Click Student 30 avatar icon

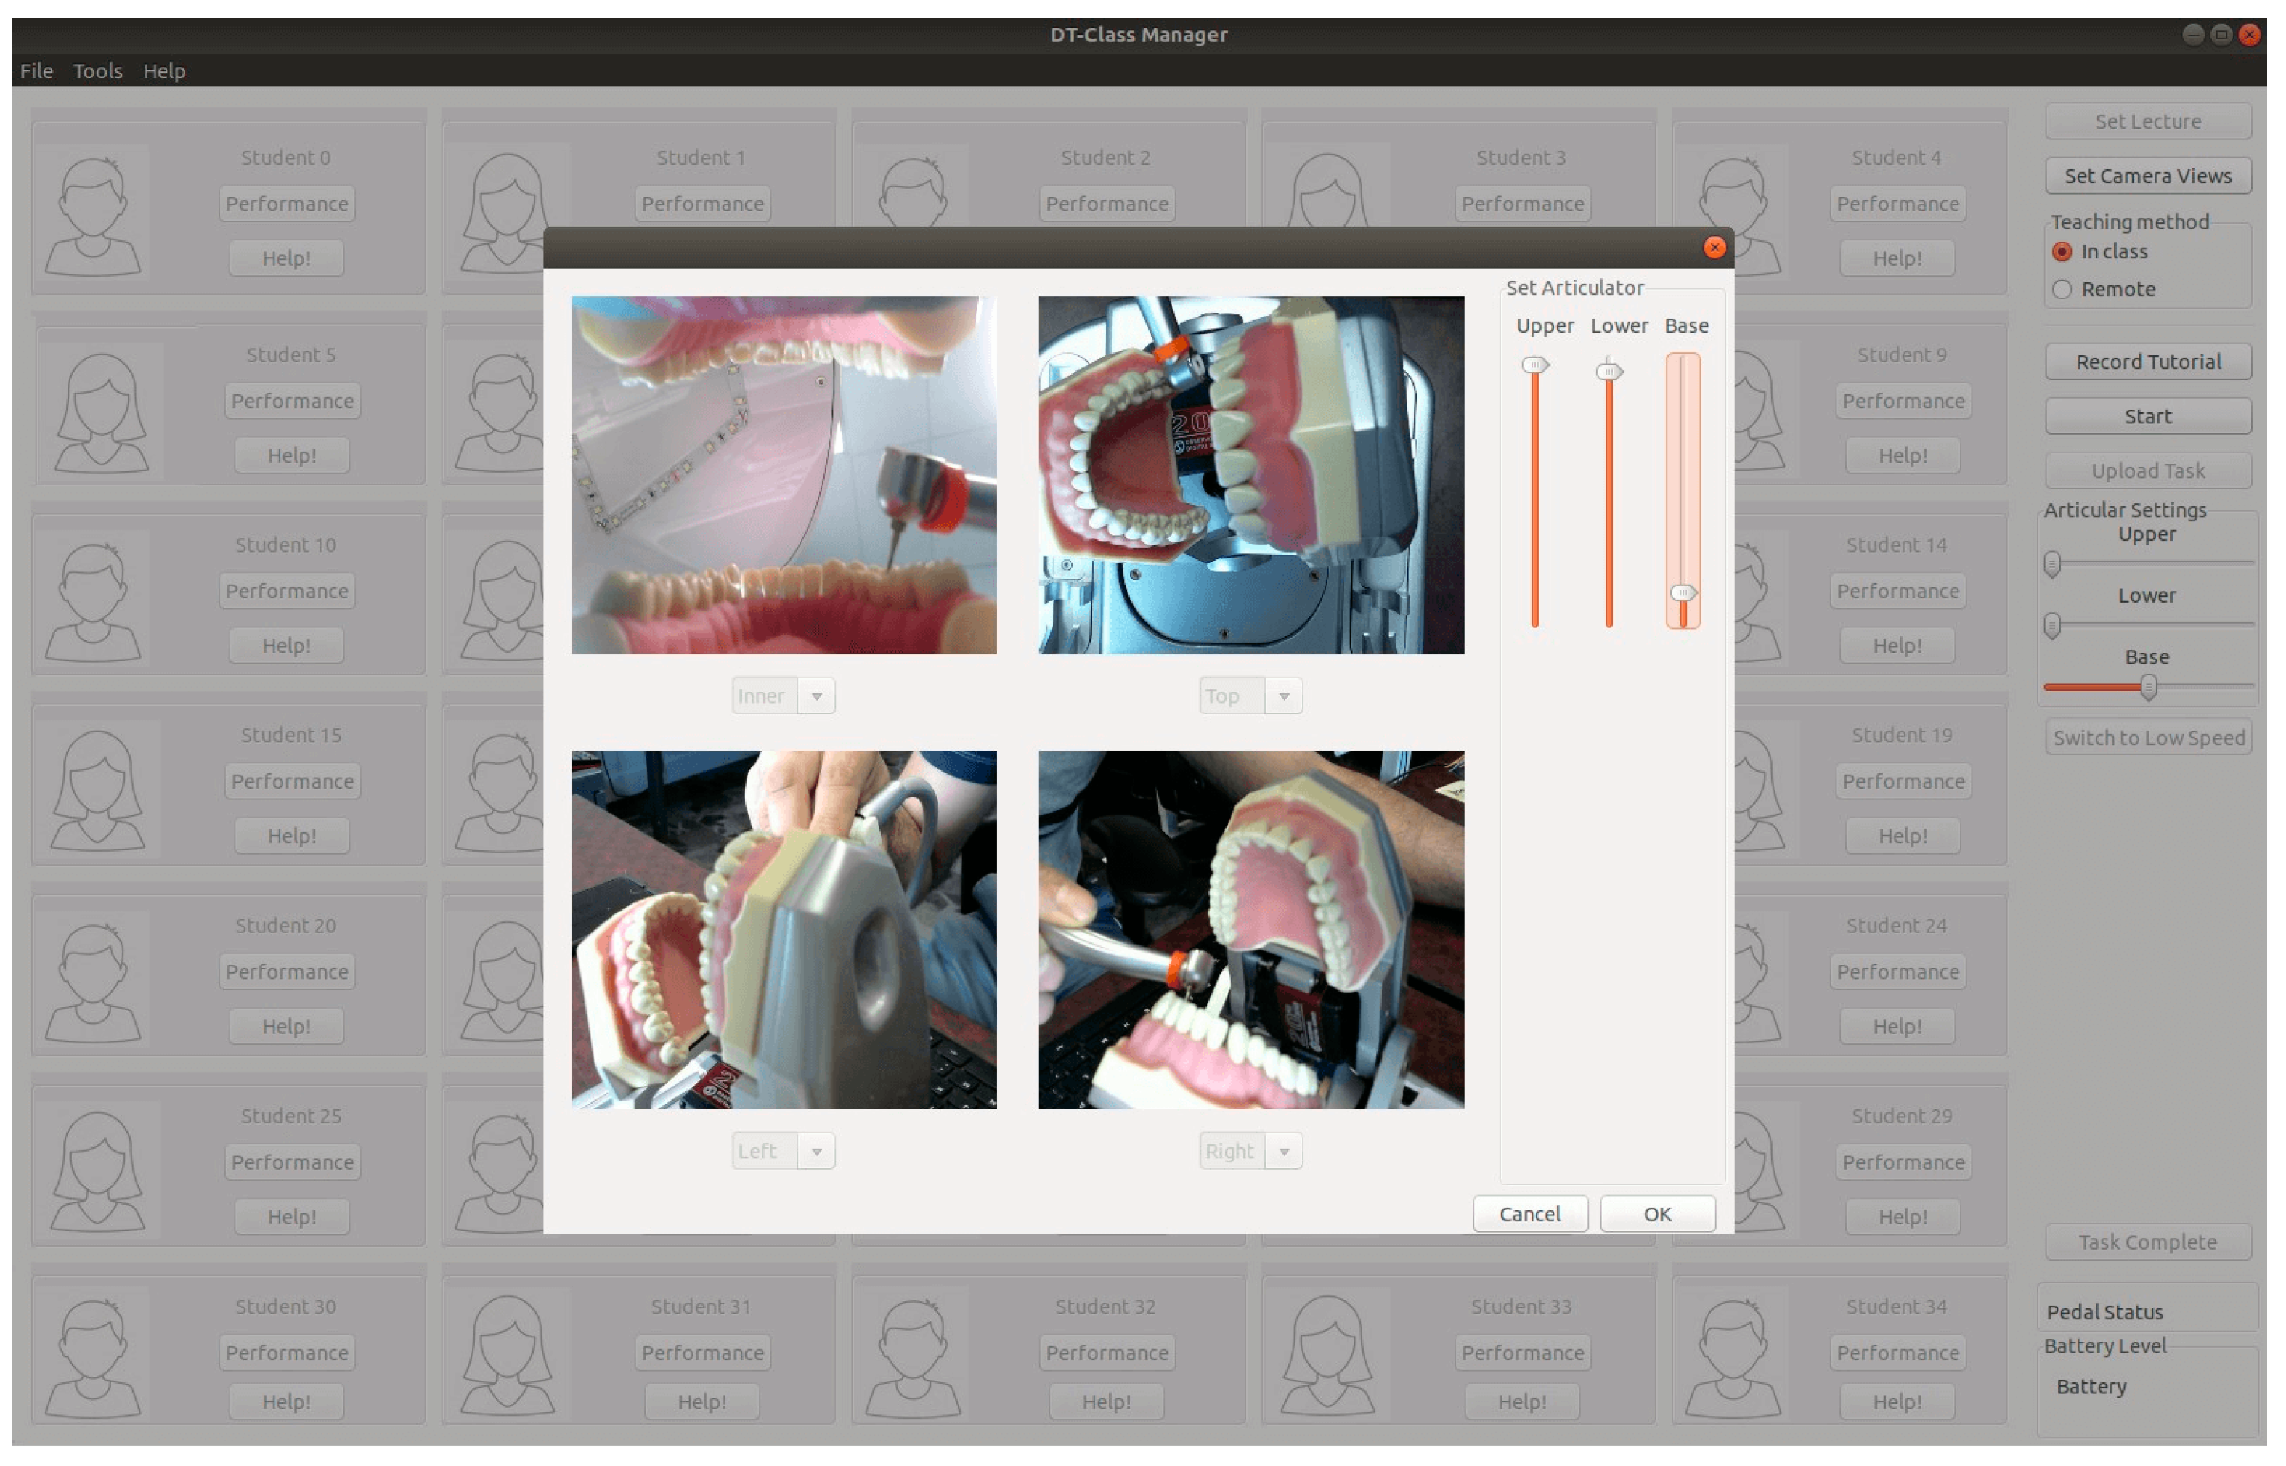[x=92, y=1359]
